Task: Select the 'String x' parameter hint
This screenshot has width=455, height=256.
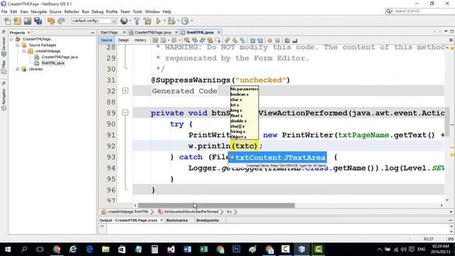Action: click(238, 132)
